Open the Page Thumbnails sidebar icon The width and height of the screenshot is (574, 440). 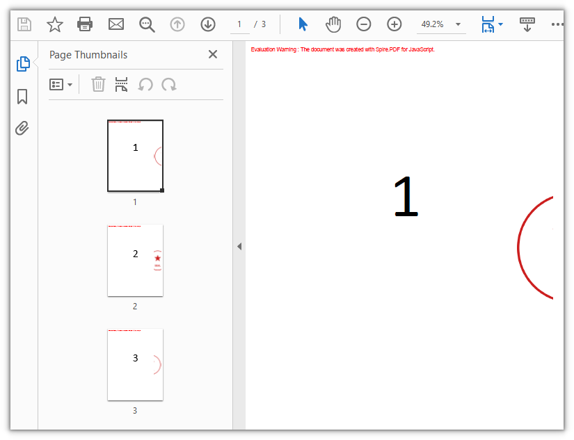point(23,64)
